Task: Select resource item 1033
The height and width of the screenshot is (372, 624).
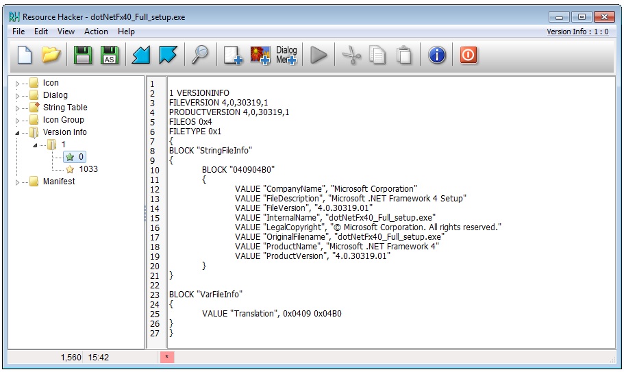Action: [88, 169]
